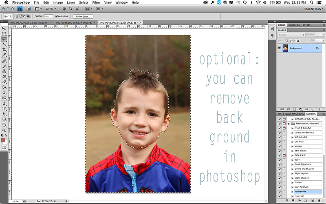Expand the Soft & Faded action

292,137
